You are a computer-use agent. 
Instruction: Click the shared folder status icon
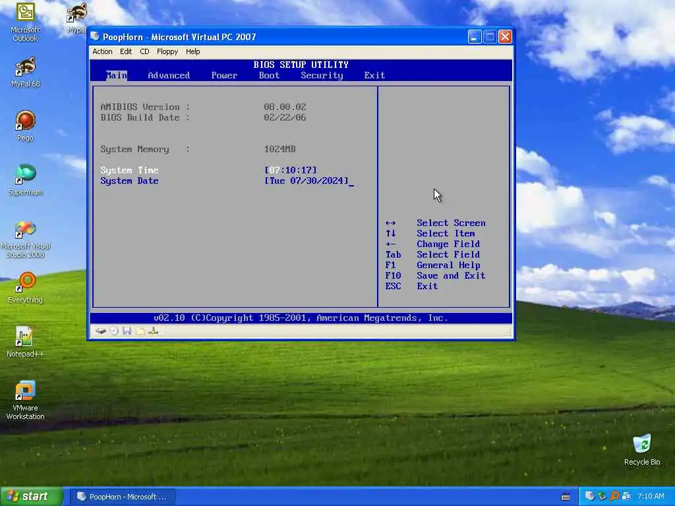point(140,331)
